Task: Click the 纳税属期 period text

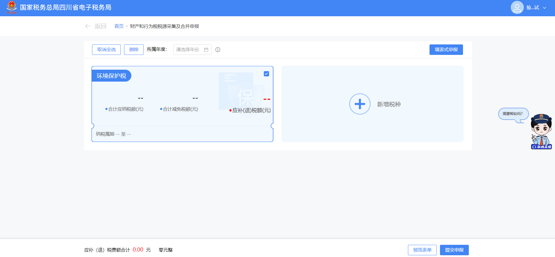Action: (113, 134)
